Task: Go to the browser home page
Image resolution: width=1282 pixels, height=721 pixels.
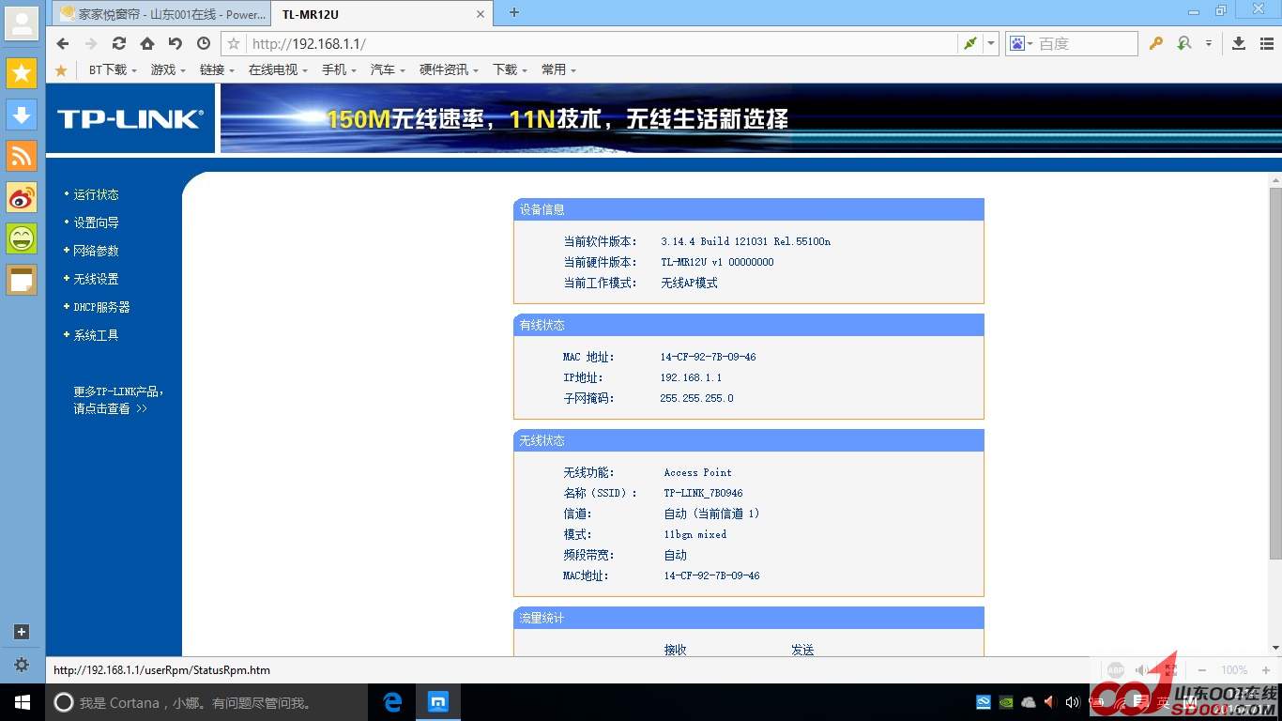Action: [x=147, y=43]
